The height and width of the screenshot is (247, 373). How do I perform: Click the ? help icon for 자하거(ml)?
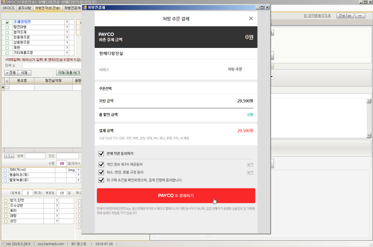(x=78, y=170)
